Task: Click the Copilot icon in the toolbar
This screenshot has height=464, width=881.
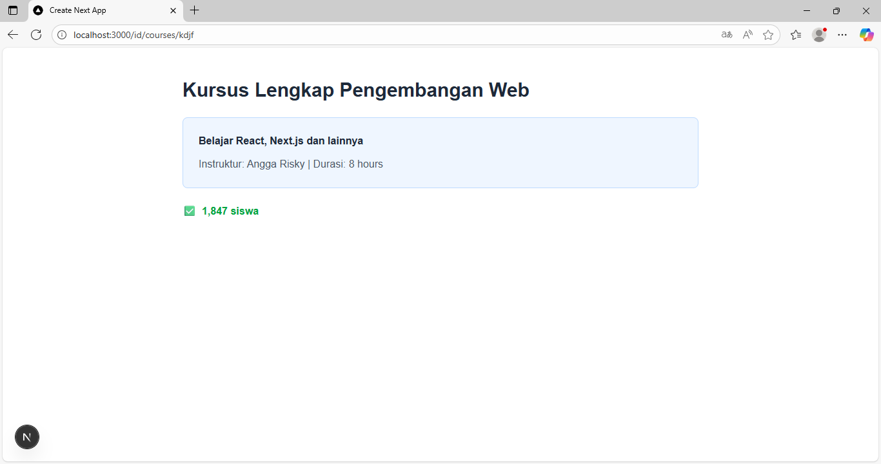Action: [x=866, y=35]
